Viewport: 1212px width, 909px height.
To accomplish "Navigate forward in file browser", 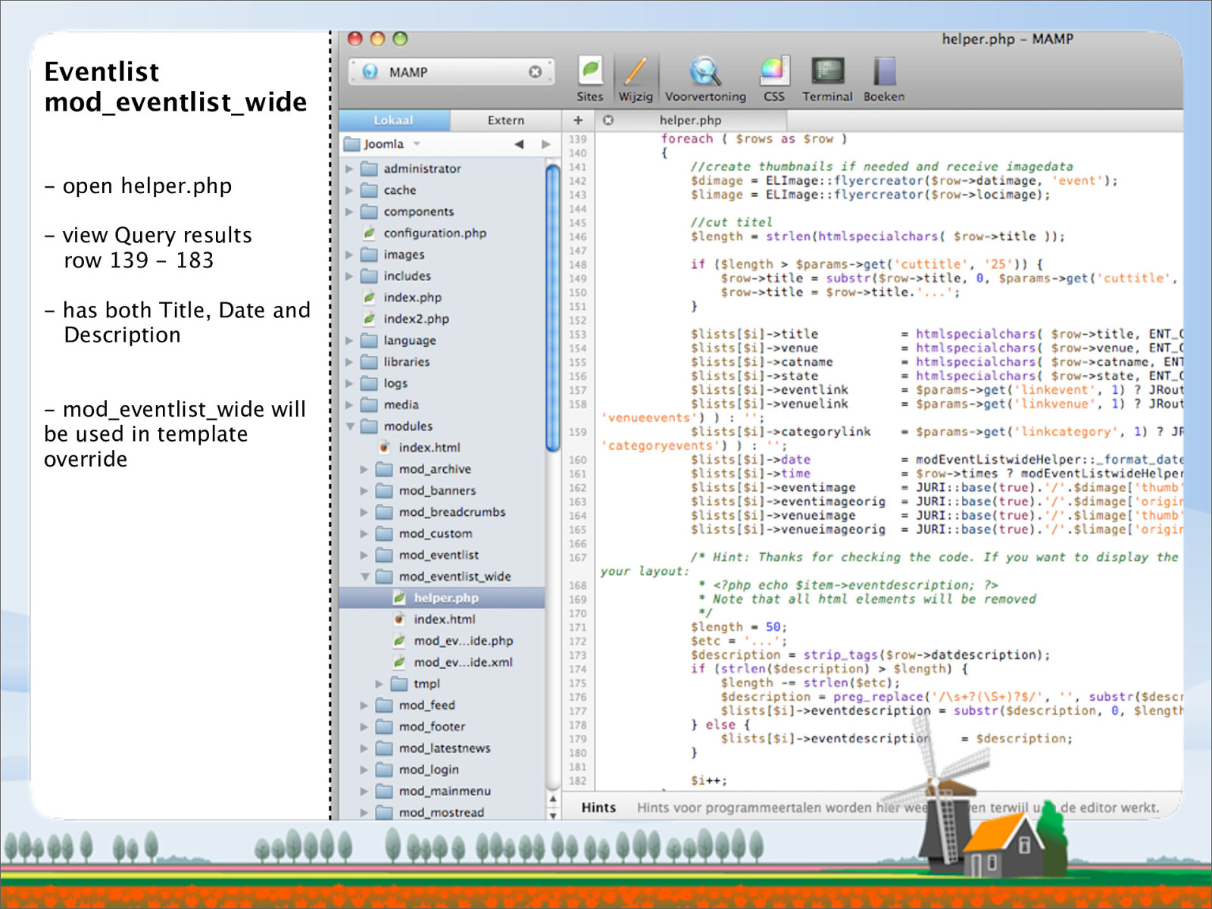I will (545, 144).
